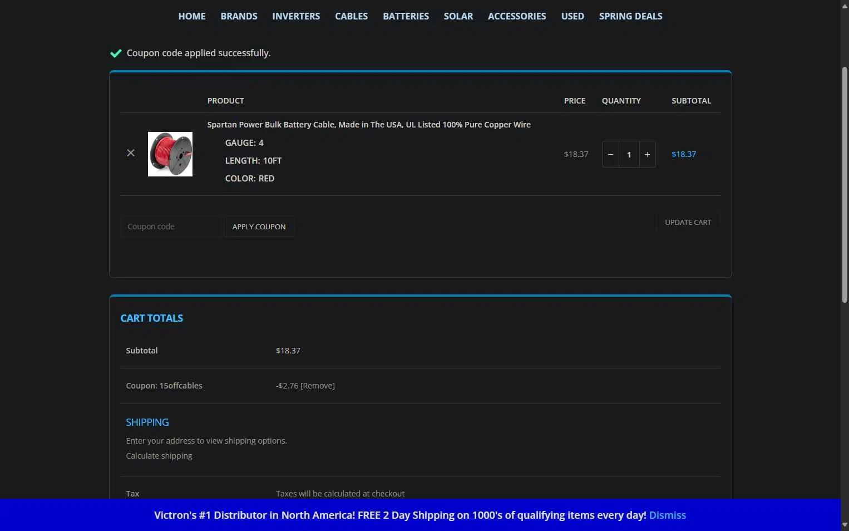Click the item unit price $18.37
The image size is (849, 531).
click(576, 154)
